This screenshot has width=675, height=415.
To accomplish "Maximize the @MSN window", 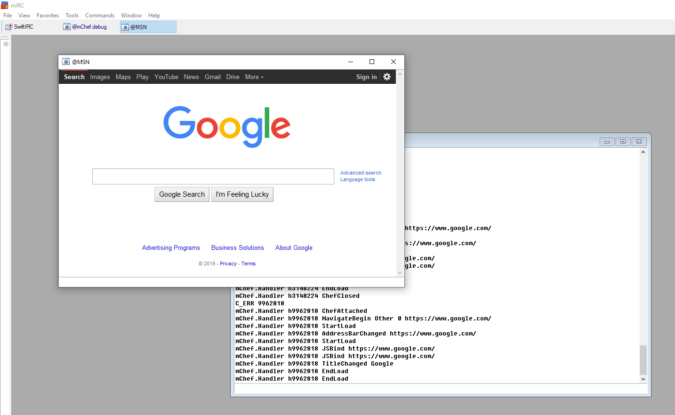I will tap(372, 62).
